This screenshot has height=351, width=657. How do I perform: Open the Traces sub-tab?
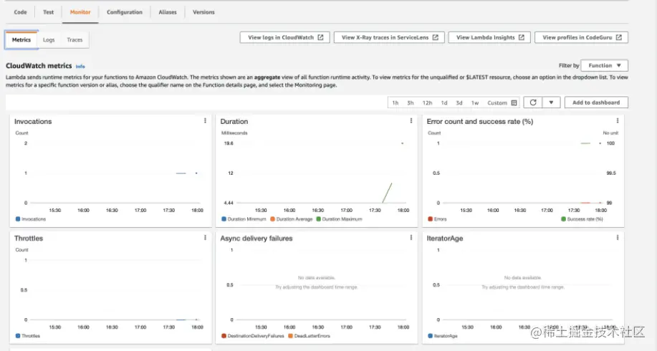click(75, 40)
